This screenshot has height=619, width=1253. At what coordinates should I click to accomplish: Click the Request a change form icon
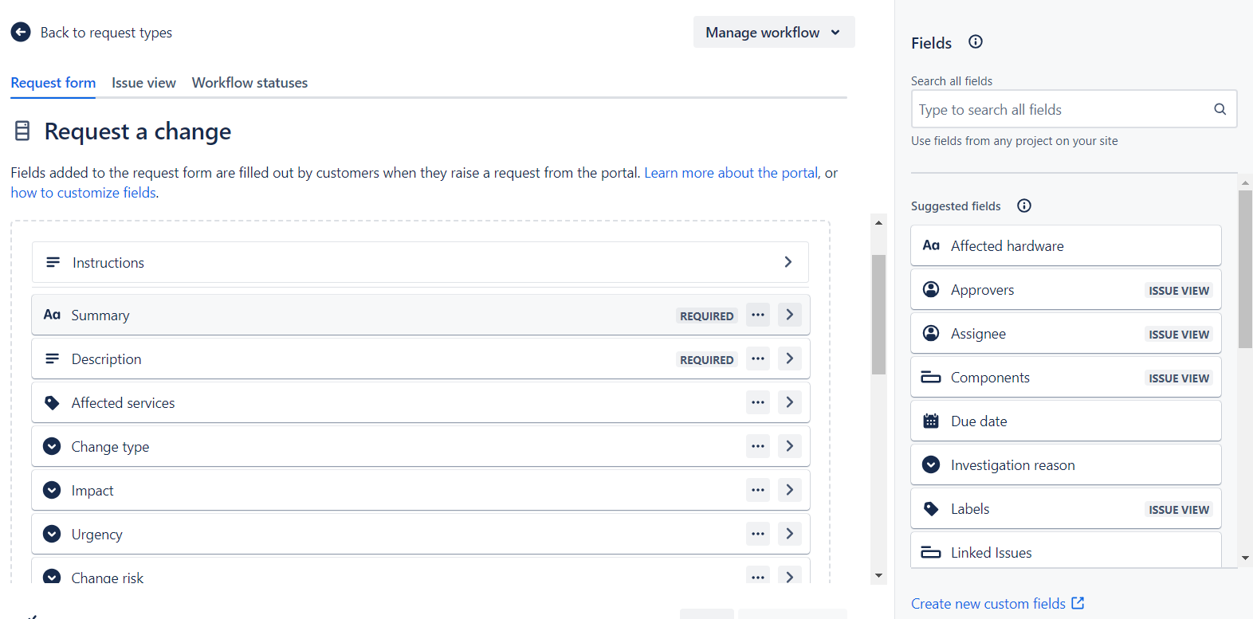[22, 131]
